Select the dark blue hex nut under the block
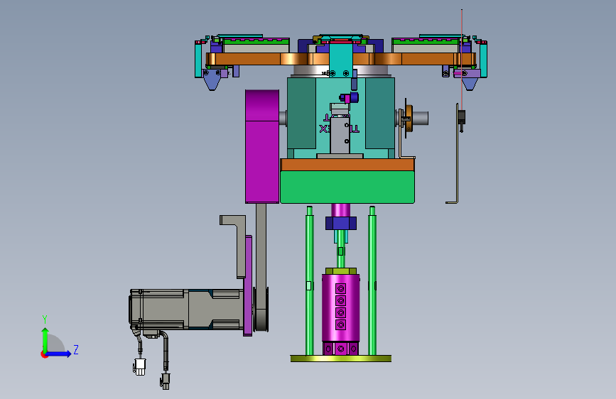 tap(340, 223)
